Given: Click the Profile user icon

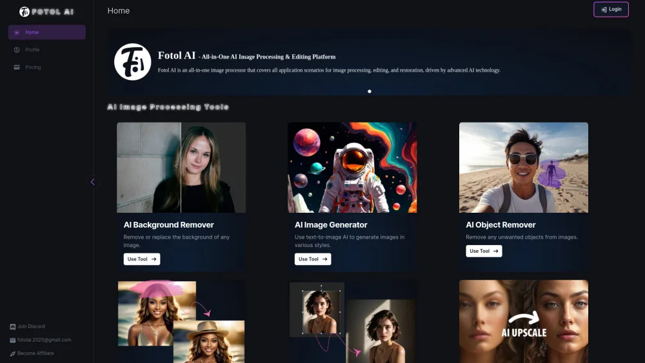Looking at the screenshot, I should 17,50.
